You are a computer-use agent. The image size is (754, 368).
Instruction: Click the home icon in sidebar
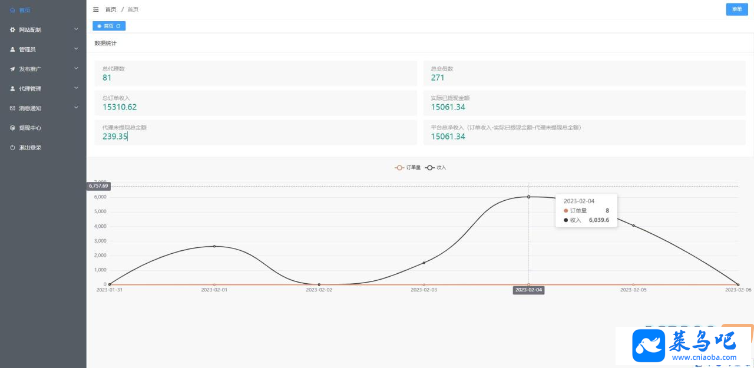pos(13,10)
